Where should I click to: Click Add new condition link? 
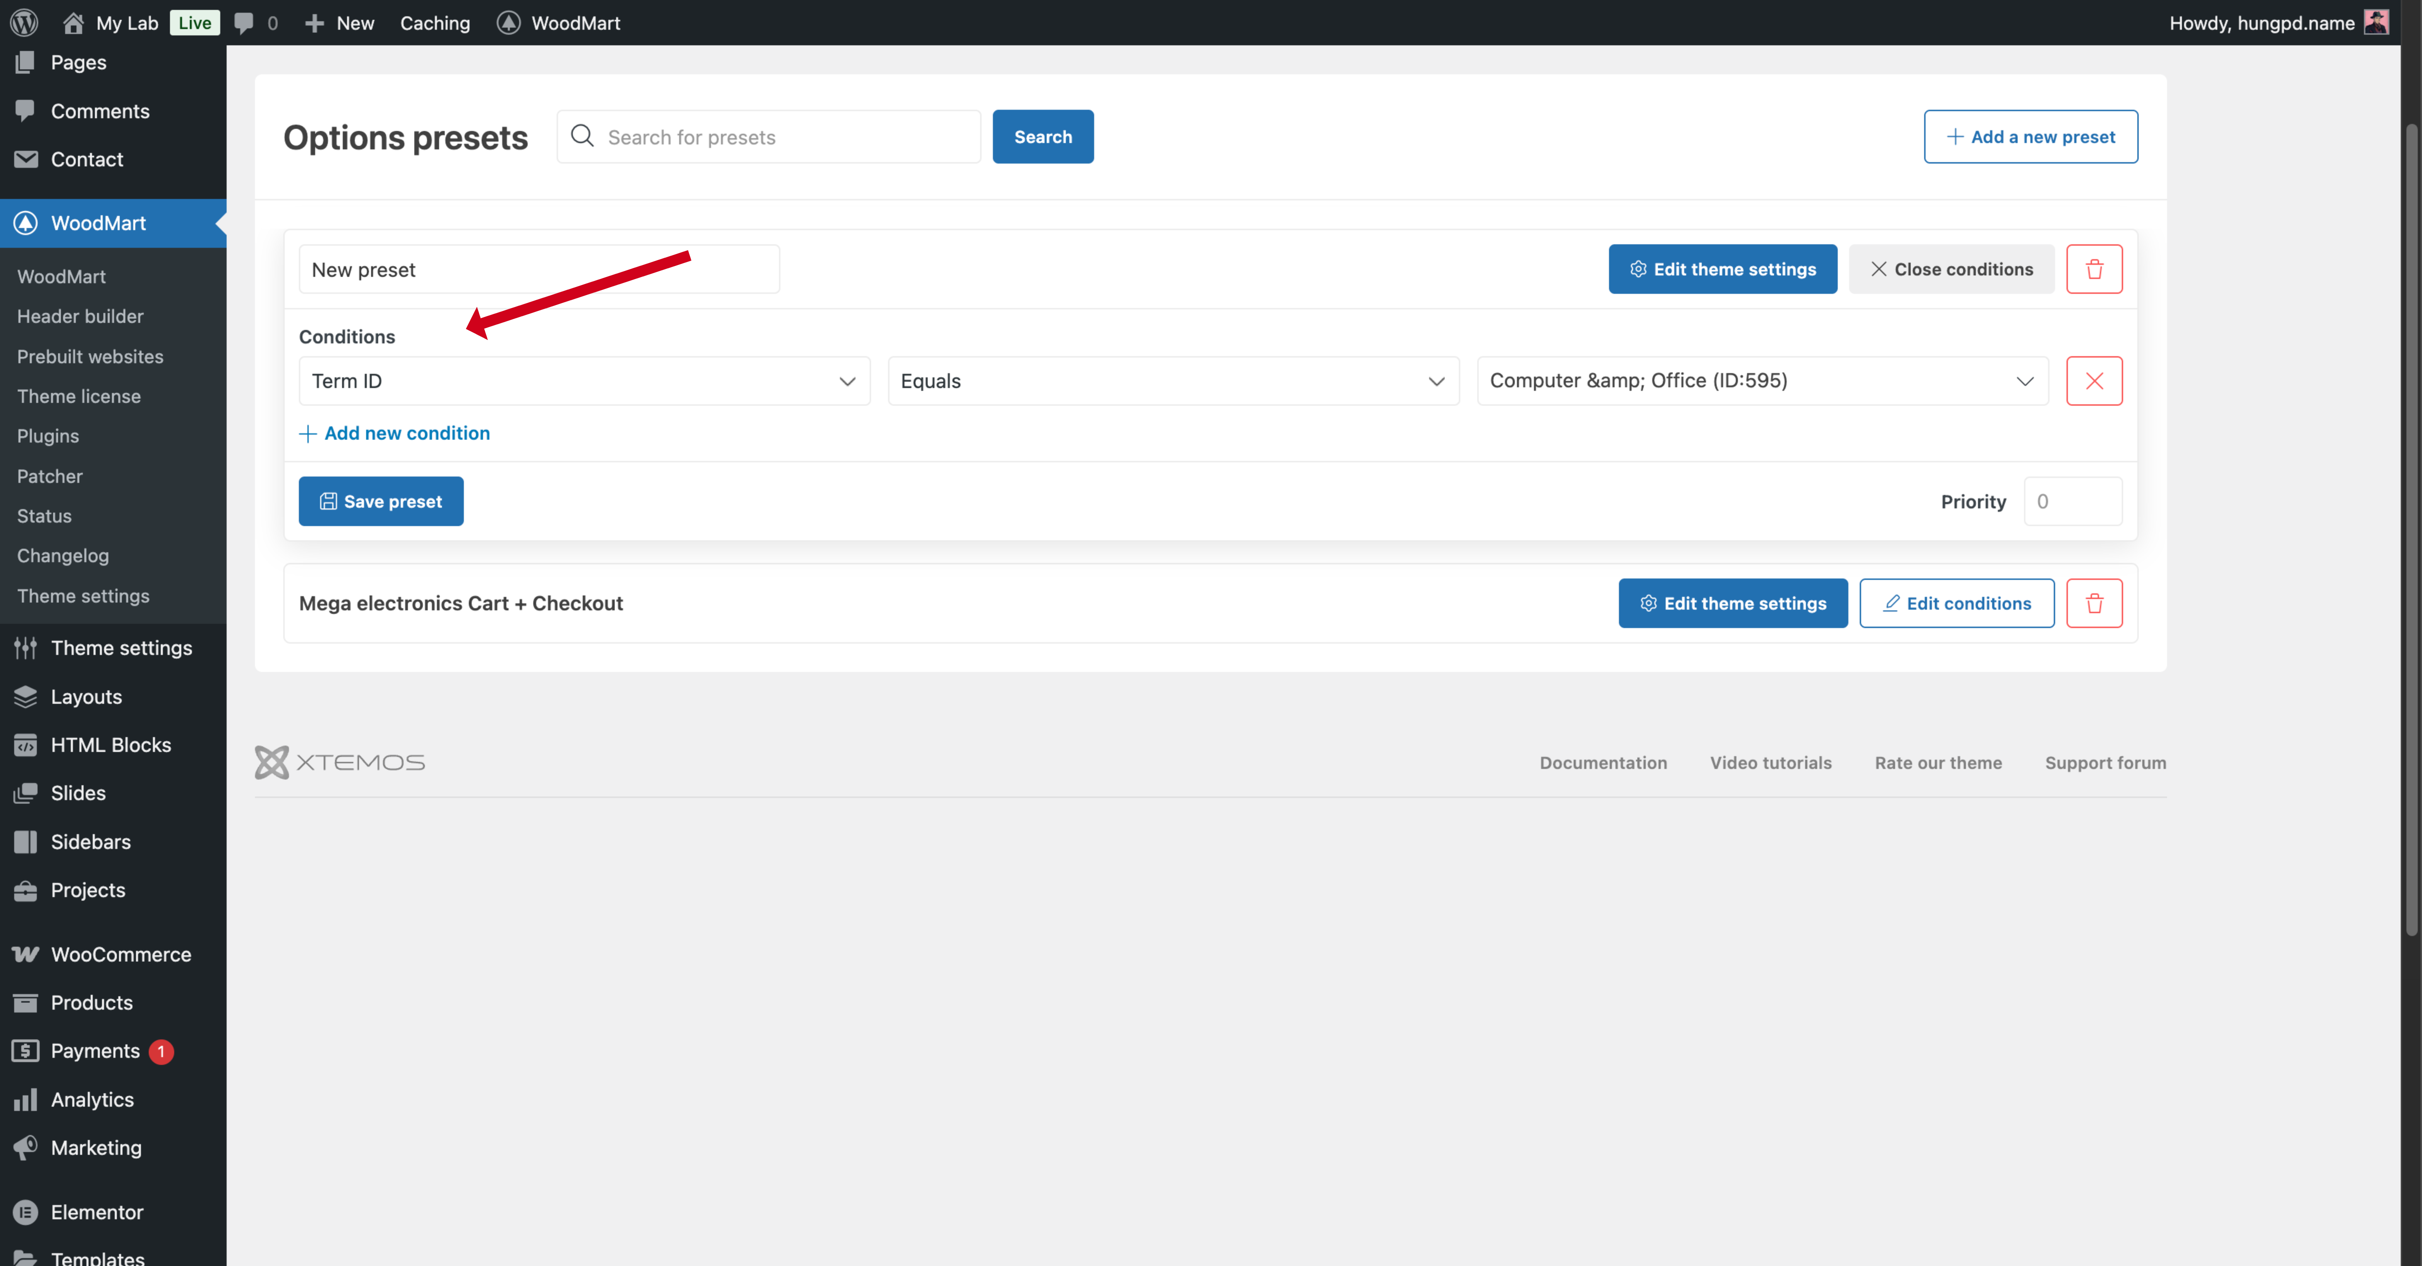pos(394,433)
